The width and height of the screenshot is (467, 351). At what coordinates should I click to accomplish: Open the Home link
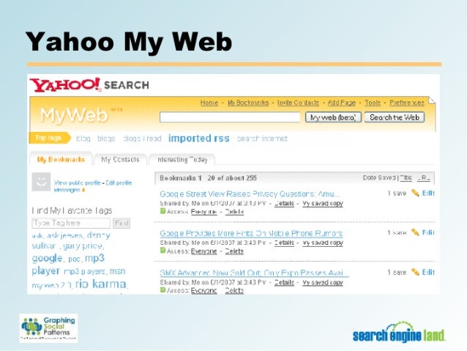[209, 103]
